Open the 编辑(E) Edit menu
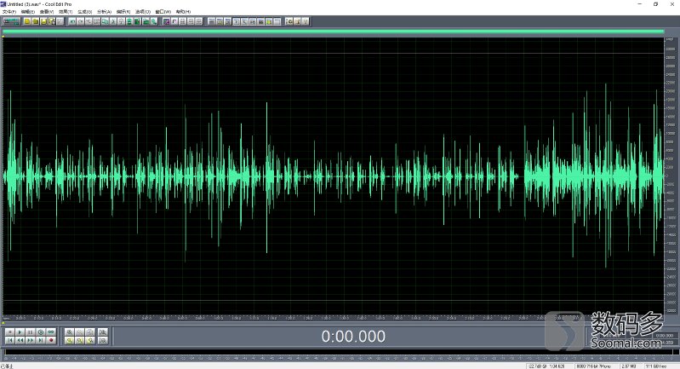Viewport: 680px width, 369px height. [x=28, y=12]
